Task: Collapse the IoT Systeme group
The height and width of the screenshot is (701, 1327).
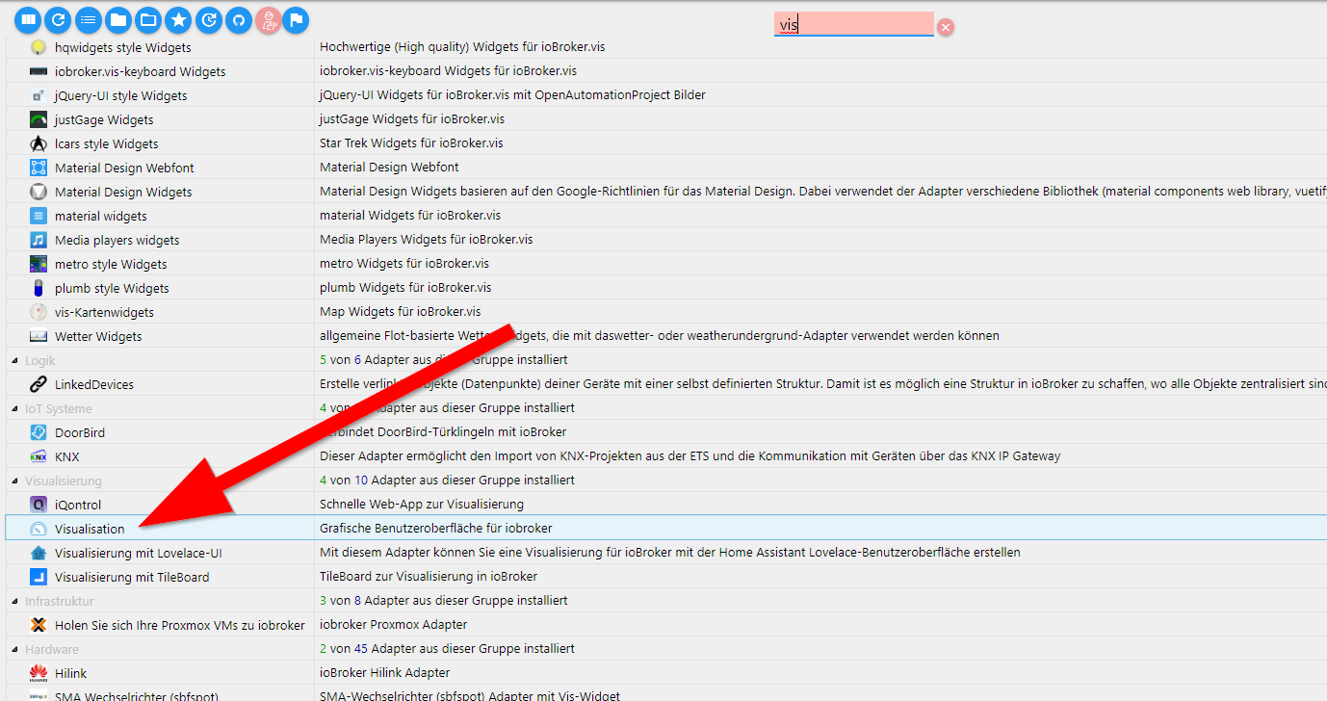Action: pyautogui.click(x=14, y=408)
